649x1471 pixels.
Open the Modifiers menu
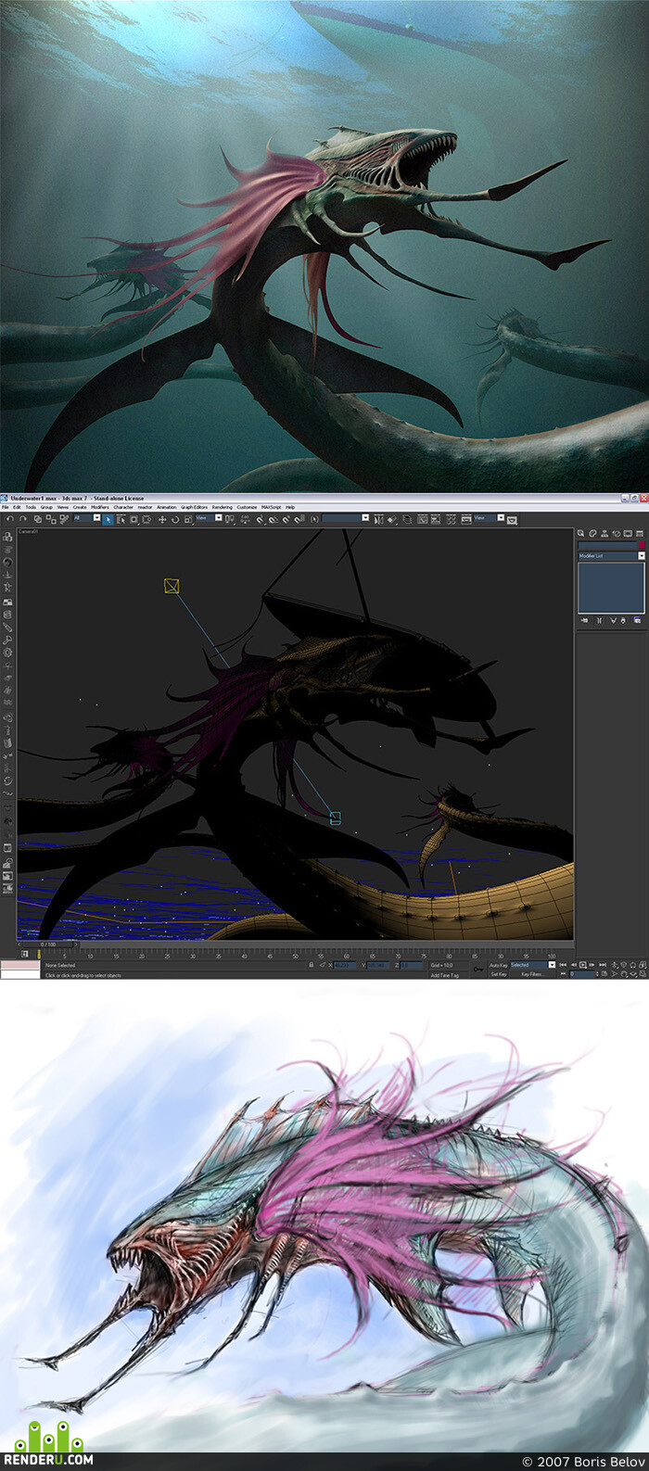click(99, 507)
